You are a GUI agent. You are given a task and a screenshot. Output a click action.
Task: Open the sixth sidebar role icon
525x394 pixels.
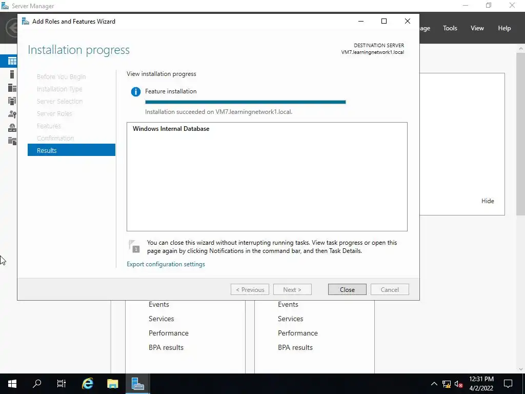point(12,128)
